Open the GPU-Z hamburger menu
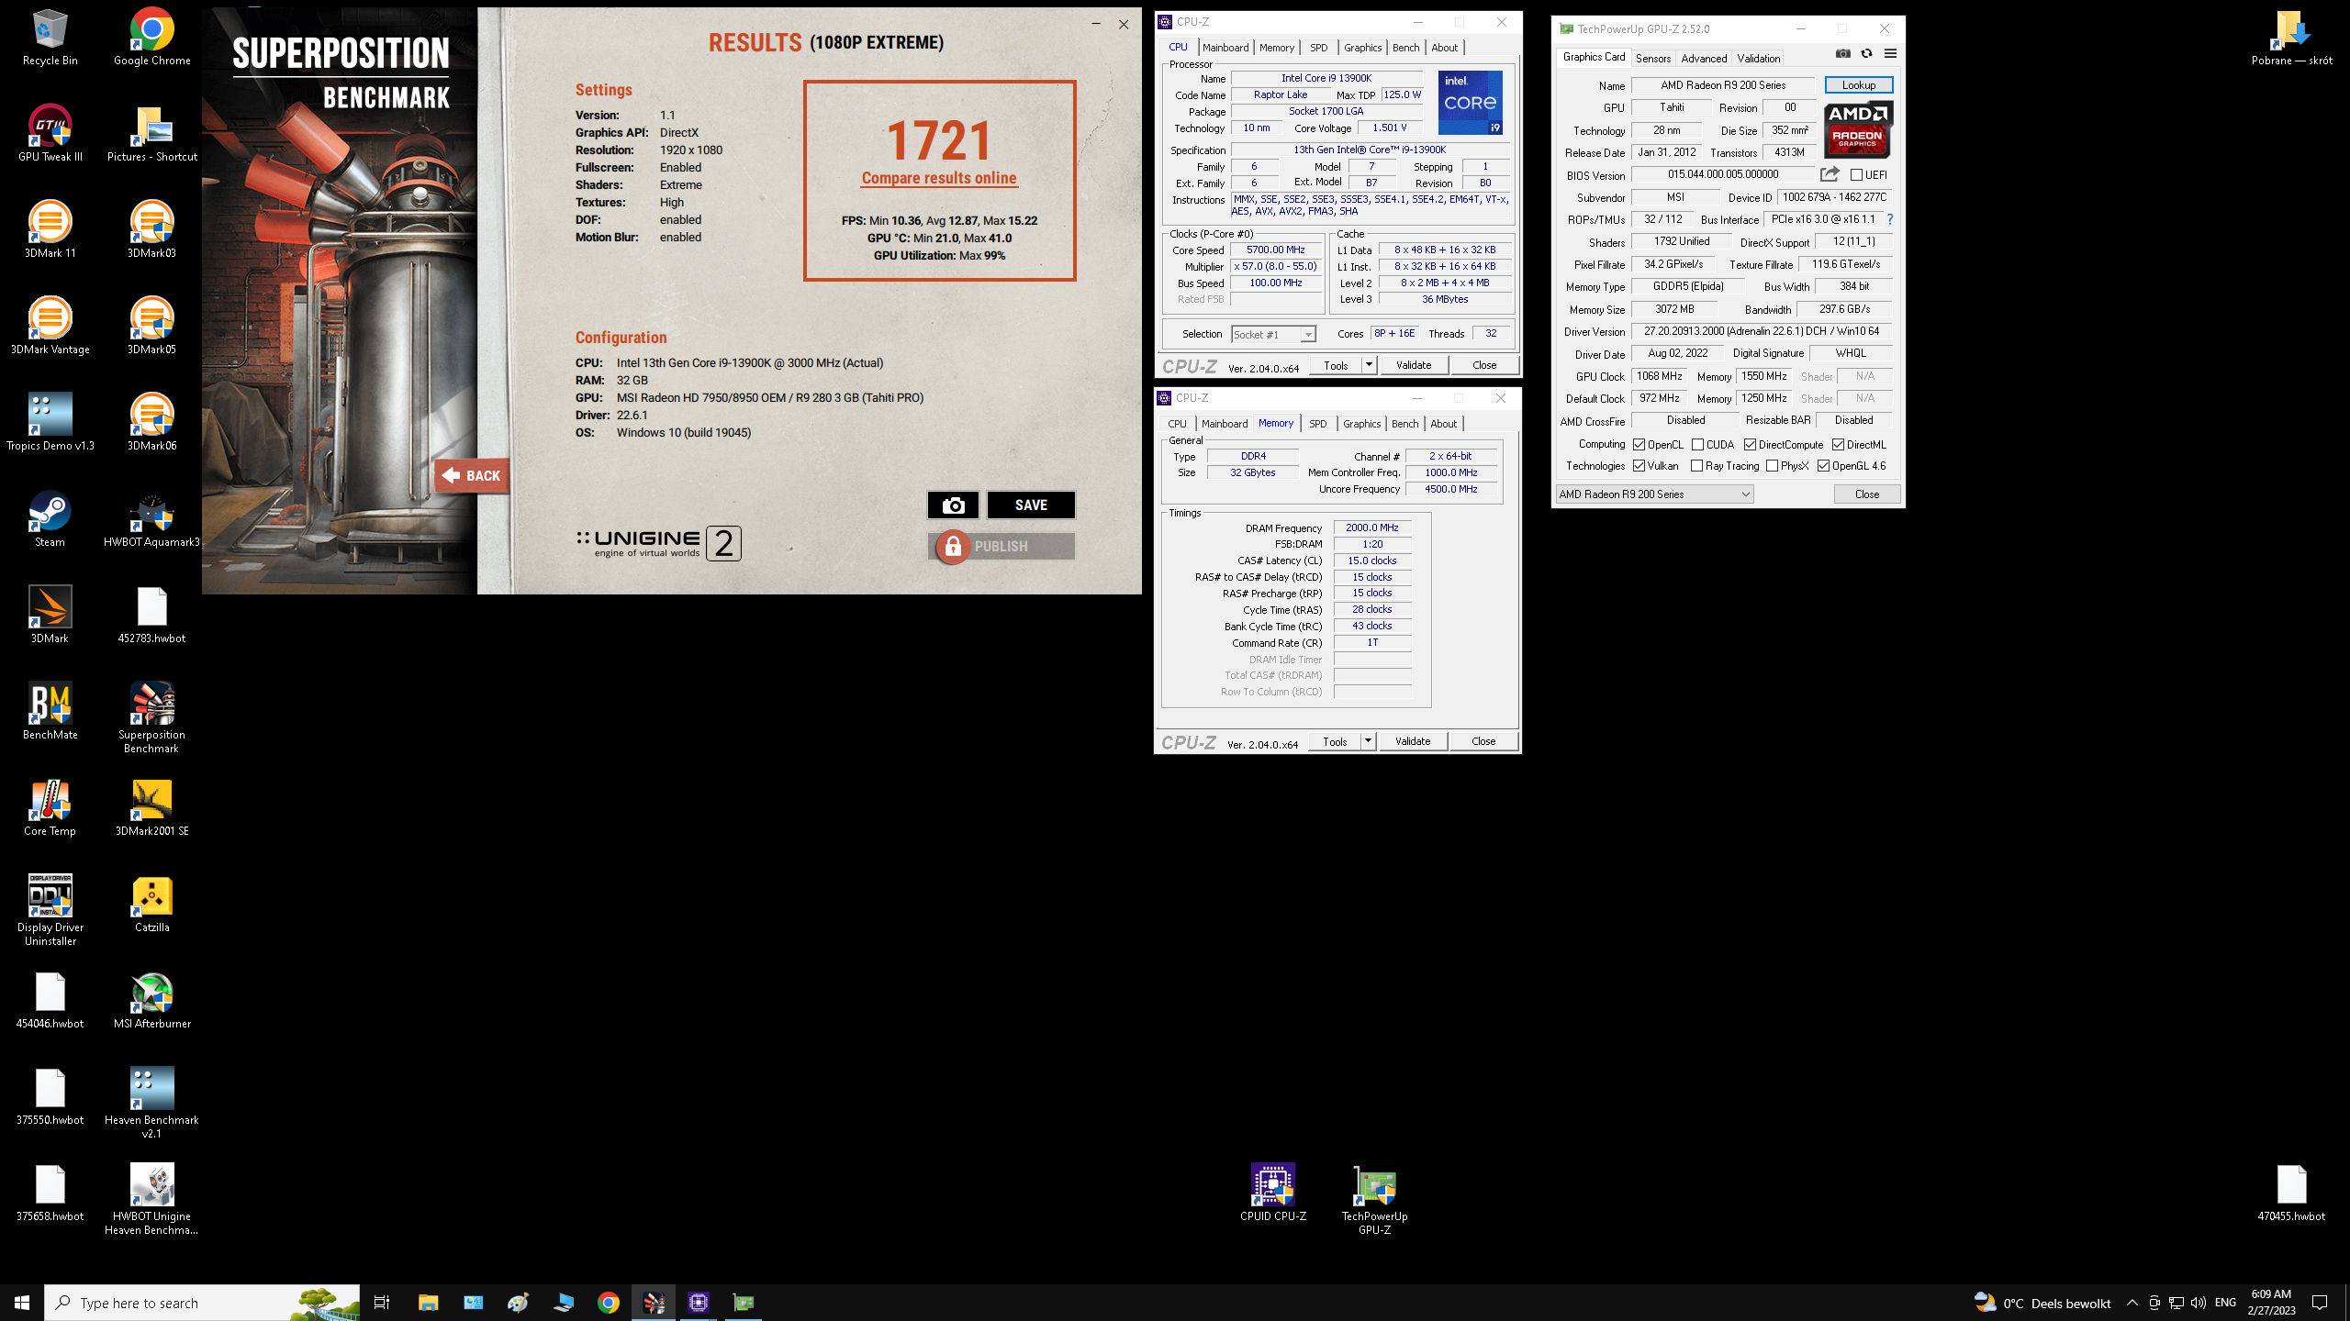The width and height of the screenshot is (2350, 1321). coord(1890,53)
